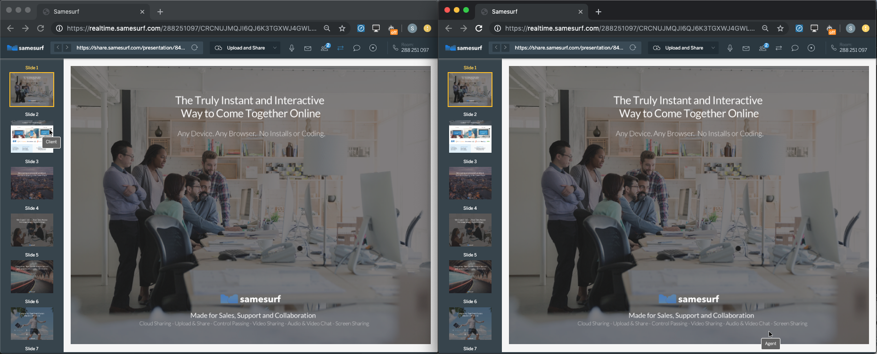
Task: Mute the microphone in the right window
Action: click(x=730, y=48)
